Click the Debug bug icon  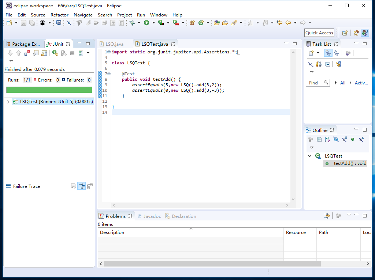pos(132,23)
